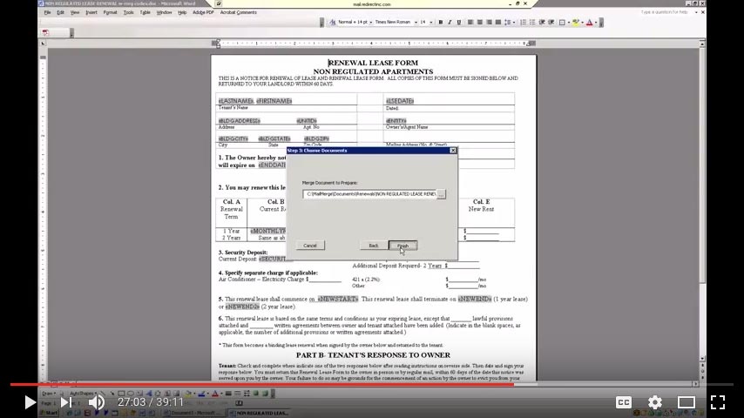Open the View menu

coord(75,12)
